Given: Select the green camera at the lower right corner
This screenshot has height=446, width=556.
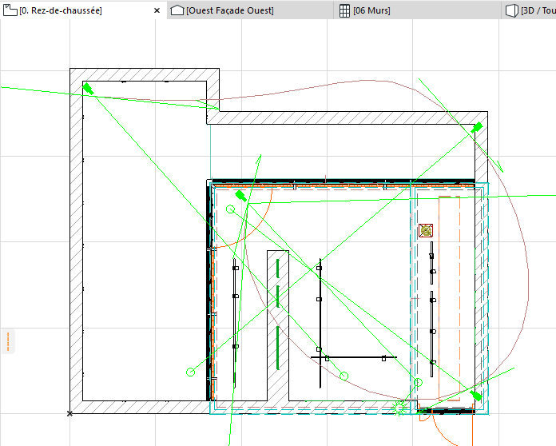Looking at the screenshot, I should pos(476,396).
